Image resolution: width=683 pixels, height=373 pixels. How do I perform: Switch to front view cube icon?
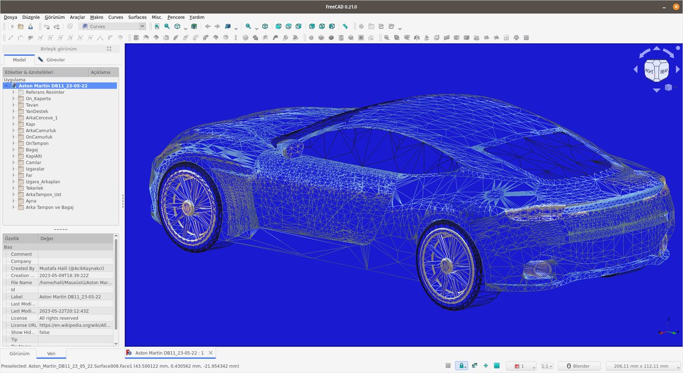[278, 26]
